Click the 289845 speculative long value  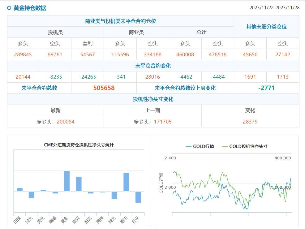tap(23, 54)
